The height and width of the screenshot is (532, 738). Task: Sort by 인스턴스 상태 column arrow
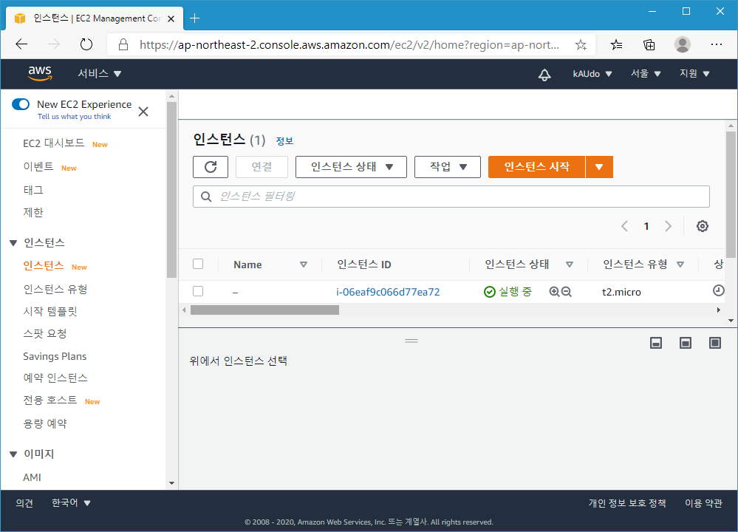click(x=570, y=265)
